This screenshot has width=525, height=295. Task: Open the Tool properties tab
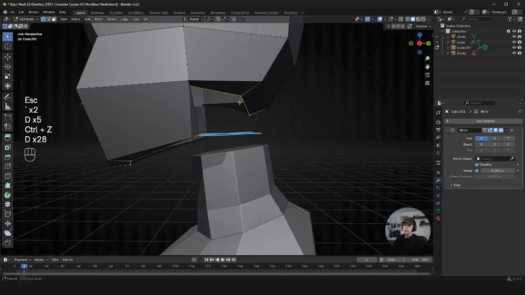point(438,112)
